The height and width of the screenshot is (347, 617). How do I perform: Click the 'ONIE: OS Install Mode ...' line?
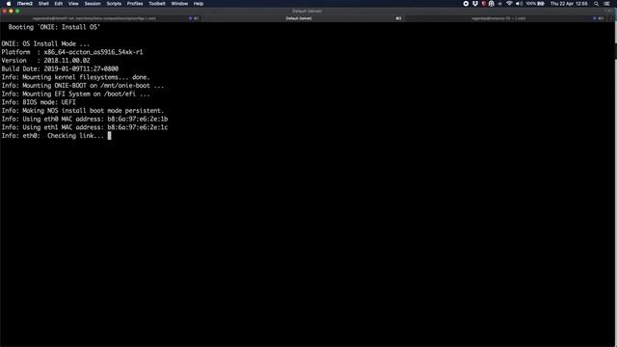pos(45,43)
